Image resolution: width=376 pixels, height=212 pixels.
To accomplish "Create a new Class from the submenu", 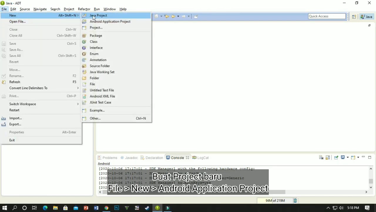I will tap(116, 42).
